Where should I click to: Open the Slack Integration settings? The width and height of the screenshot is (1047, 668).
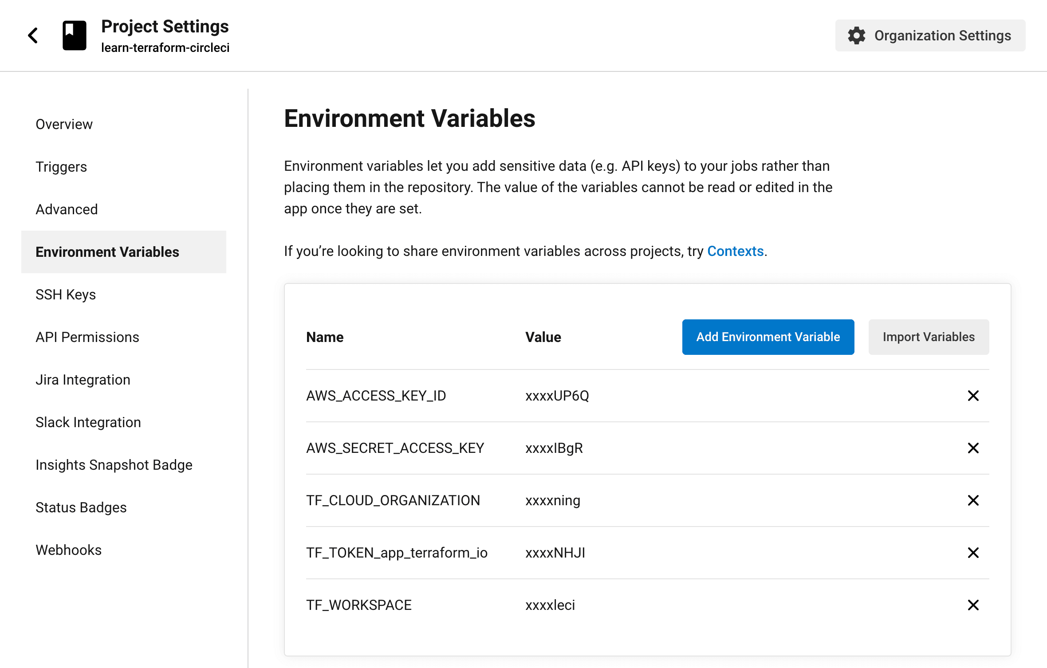click(88, 422)
